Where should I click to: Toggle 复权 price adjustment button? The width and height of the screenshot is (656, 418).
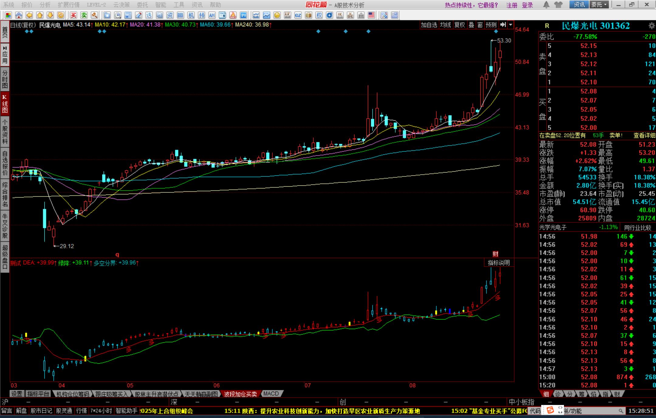click(460, 25)
